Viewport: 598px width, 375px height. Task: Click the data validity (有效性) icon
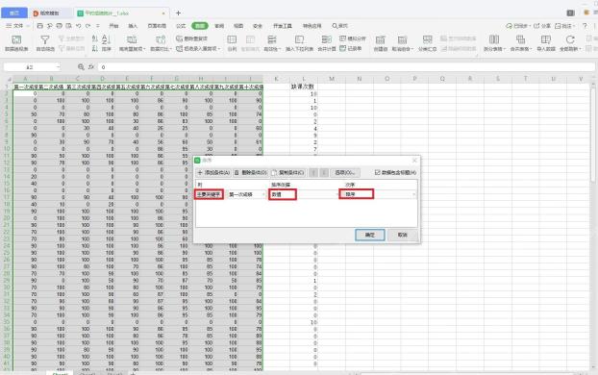272,39
